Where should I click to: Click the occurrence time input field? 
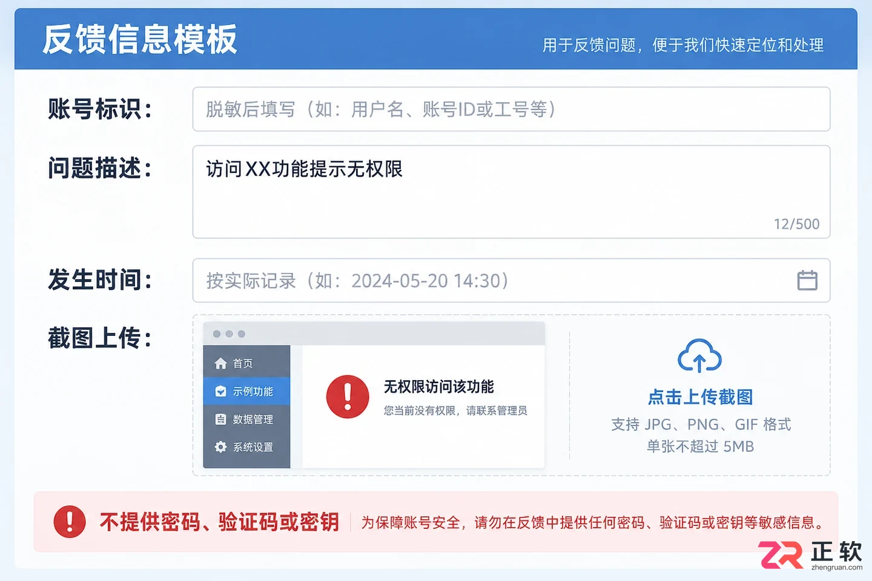pyautogui.click(x=511, y=280)
